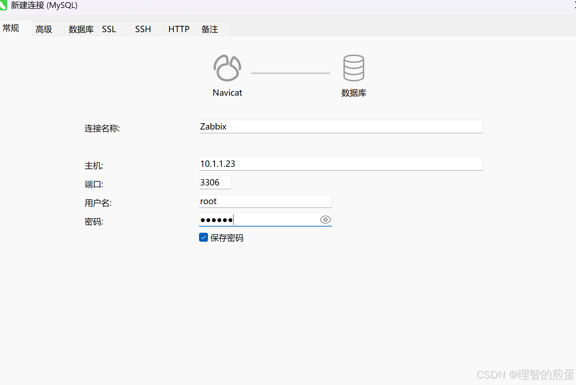The width and height of the screenshot is (576, 385).
Task: Click the Navicat logo icon
Action: 227,68
